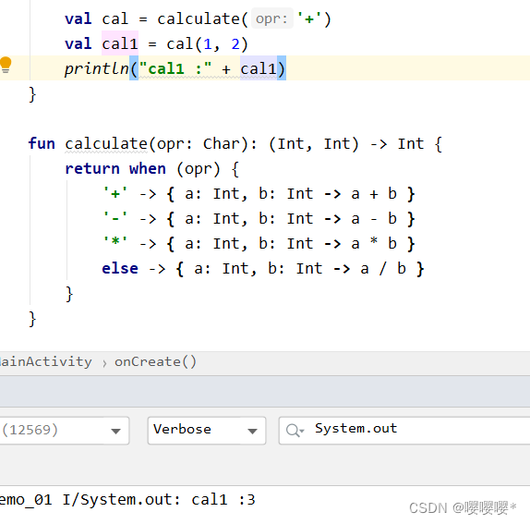The image size is (530, 524).
Task: Open the Verbose log level dropdown
Action: click(x=207, y=431)
